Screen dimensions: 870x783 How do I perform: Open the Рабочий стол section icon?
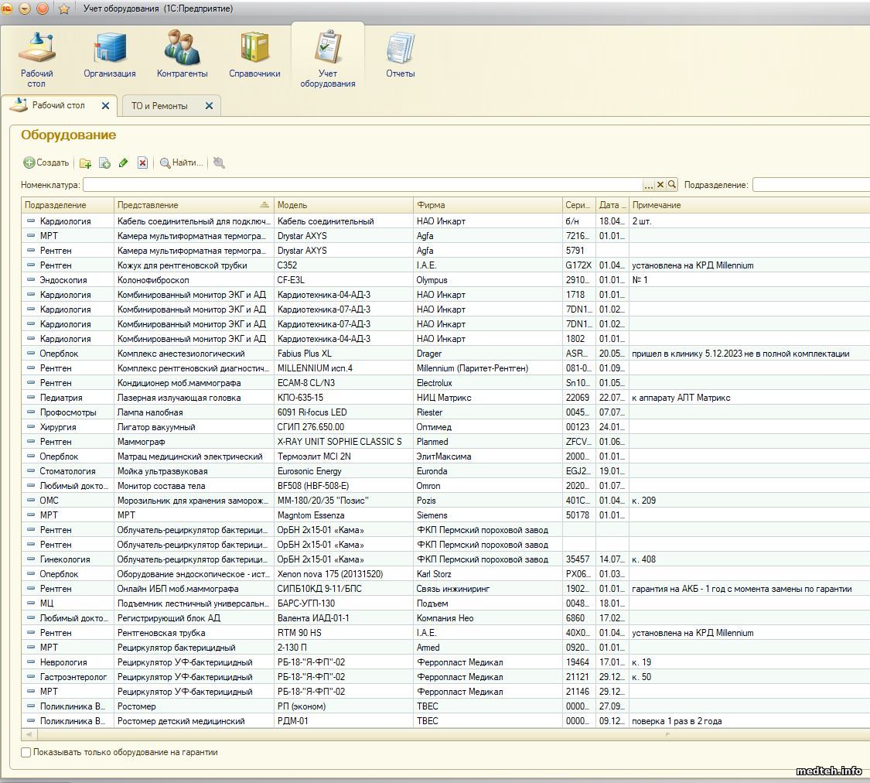pos(36,50)
